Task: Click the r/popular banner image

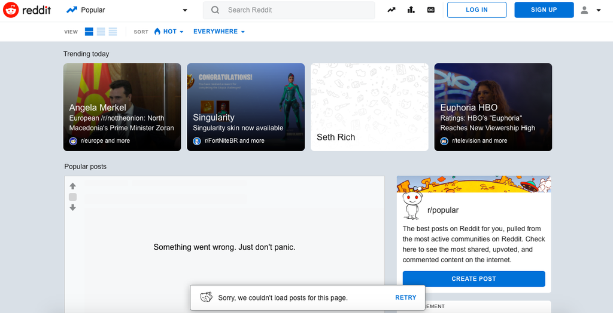Action: [x=474, y=184]
